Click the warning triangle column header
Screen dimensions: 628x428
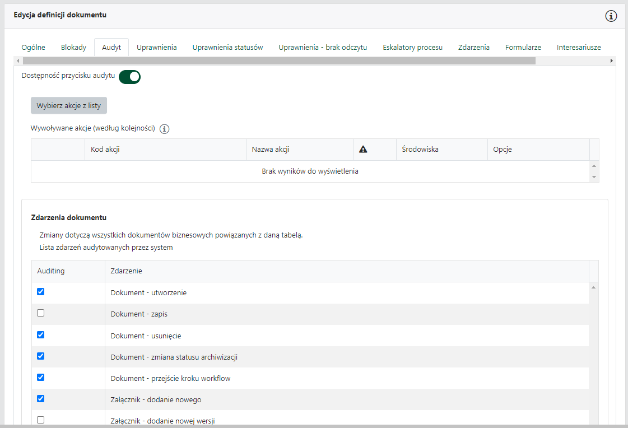(x=362, y=150)
